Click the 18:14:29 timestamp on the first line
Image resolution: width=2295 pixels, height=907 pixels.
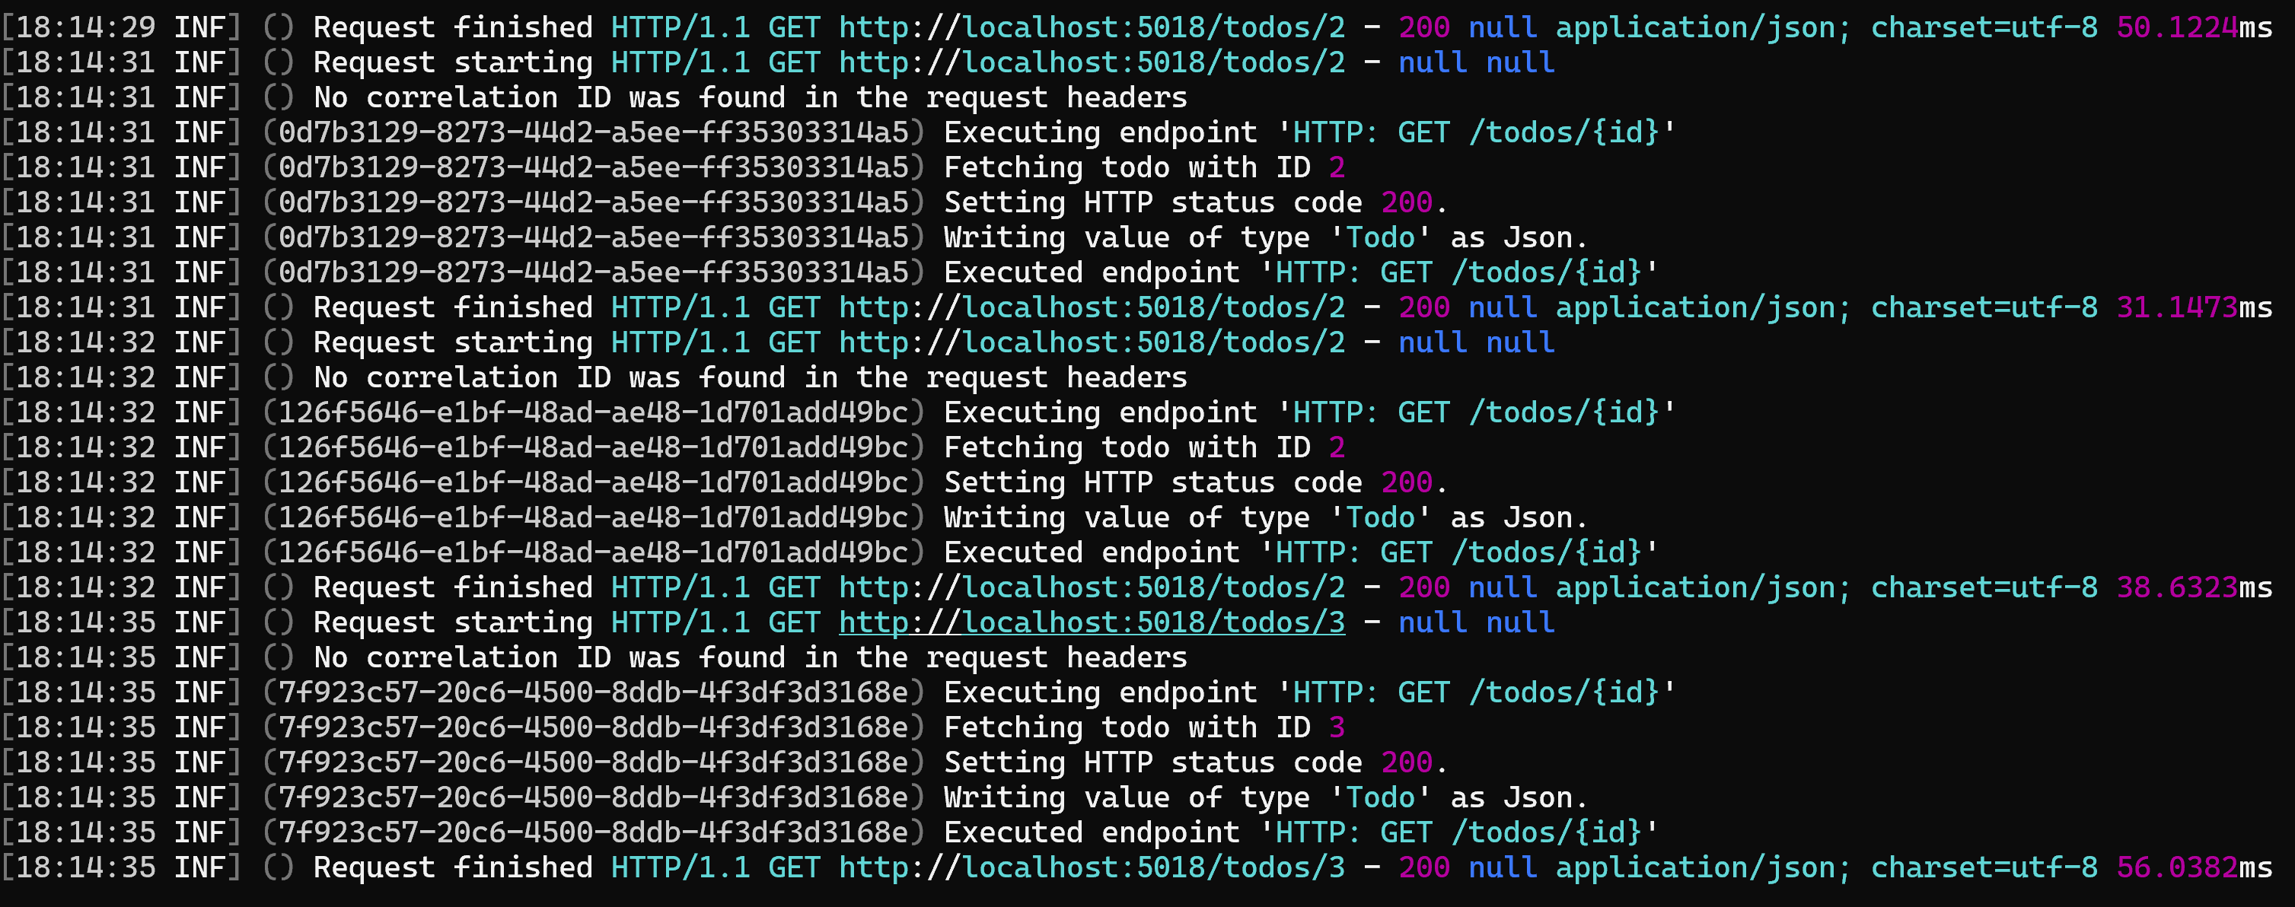coord(85,27)
